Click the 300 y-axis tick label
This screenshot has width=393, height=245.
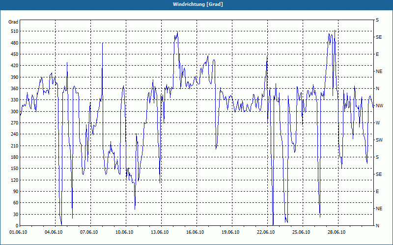(x=15, y=112)
